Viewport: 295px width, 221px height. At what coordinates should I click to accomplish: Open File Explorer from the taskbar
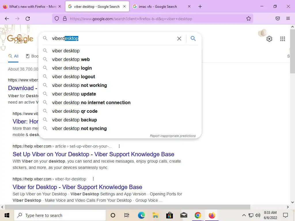point(155,215)
